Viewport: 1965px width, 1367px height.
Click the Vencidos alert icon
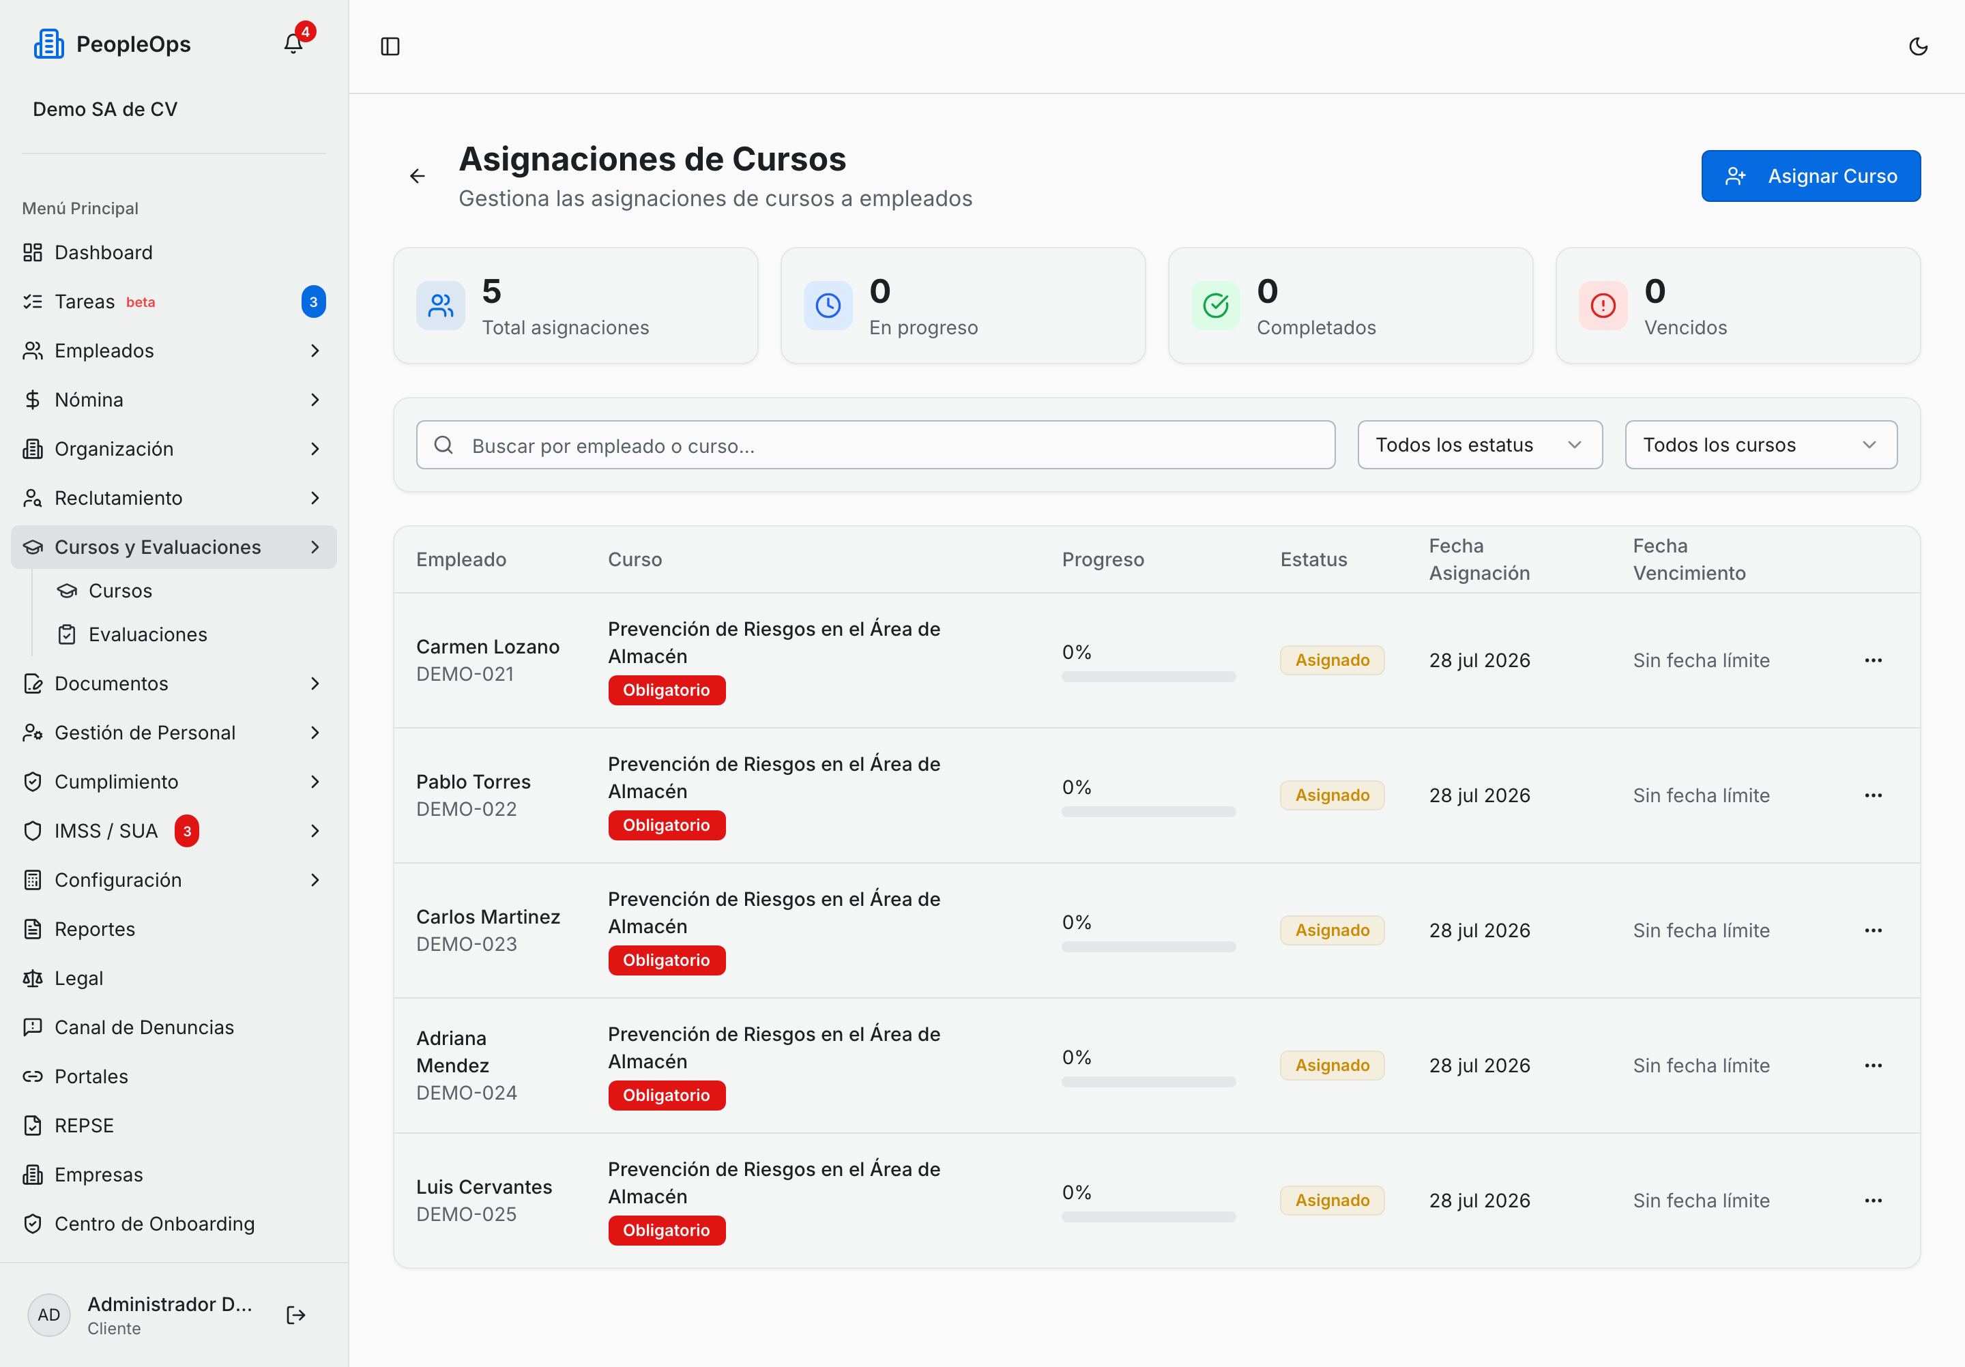(x=1603, y=306)
